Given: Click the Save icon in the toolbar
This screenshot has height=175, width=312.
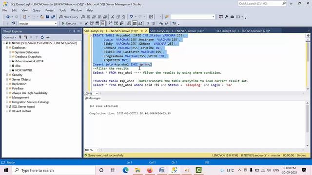Looking at the screenshot, I should (48, 17).
